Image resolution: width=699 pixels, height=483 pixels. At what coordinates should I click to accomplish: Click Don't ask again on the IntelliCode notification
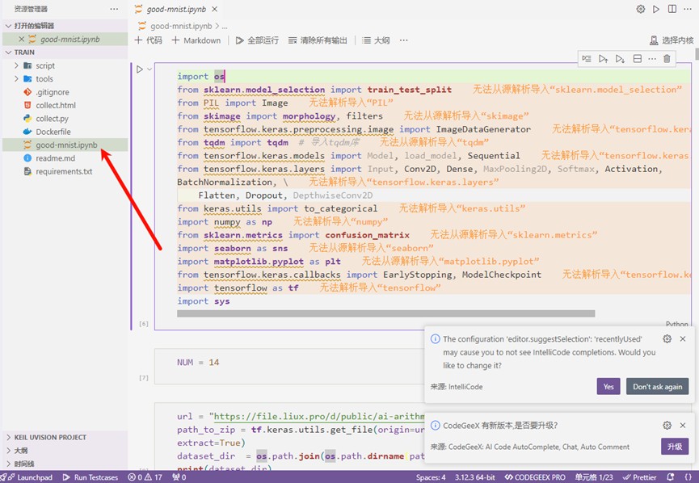pyautogui.click(x=658, y=386)
